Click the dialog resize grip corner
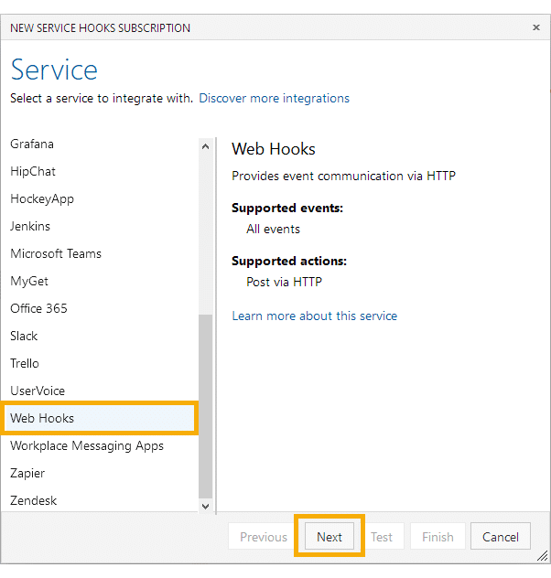551x578 pixels. (542, 555)
